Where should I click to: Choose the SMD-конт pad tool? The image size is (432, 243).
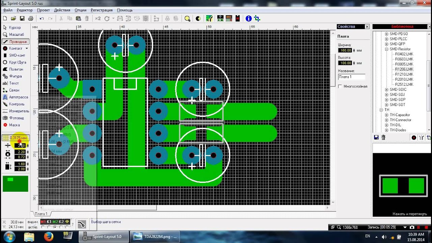pos(16,55)
